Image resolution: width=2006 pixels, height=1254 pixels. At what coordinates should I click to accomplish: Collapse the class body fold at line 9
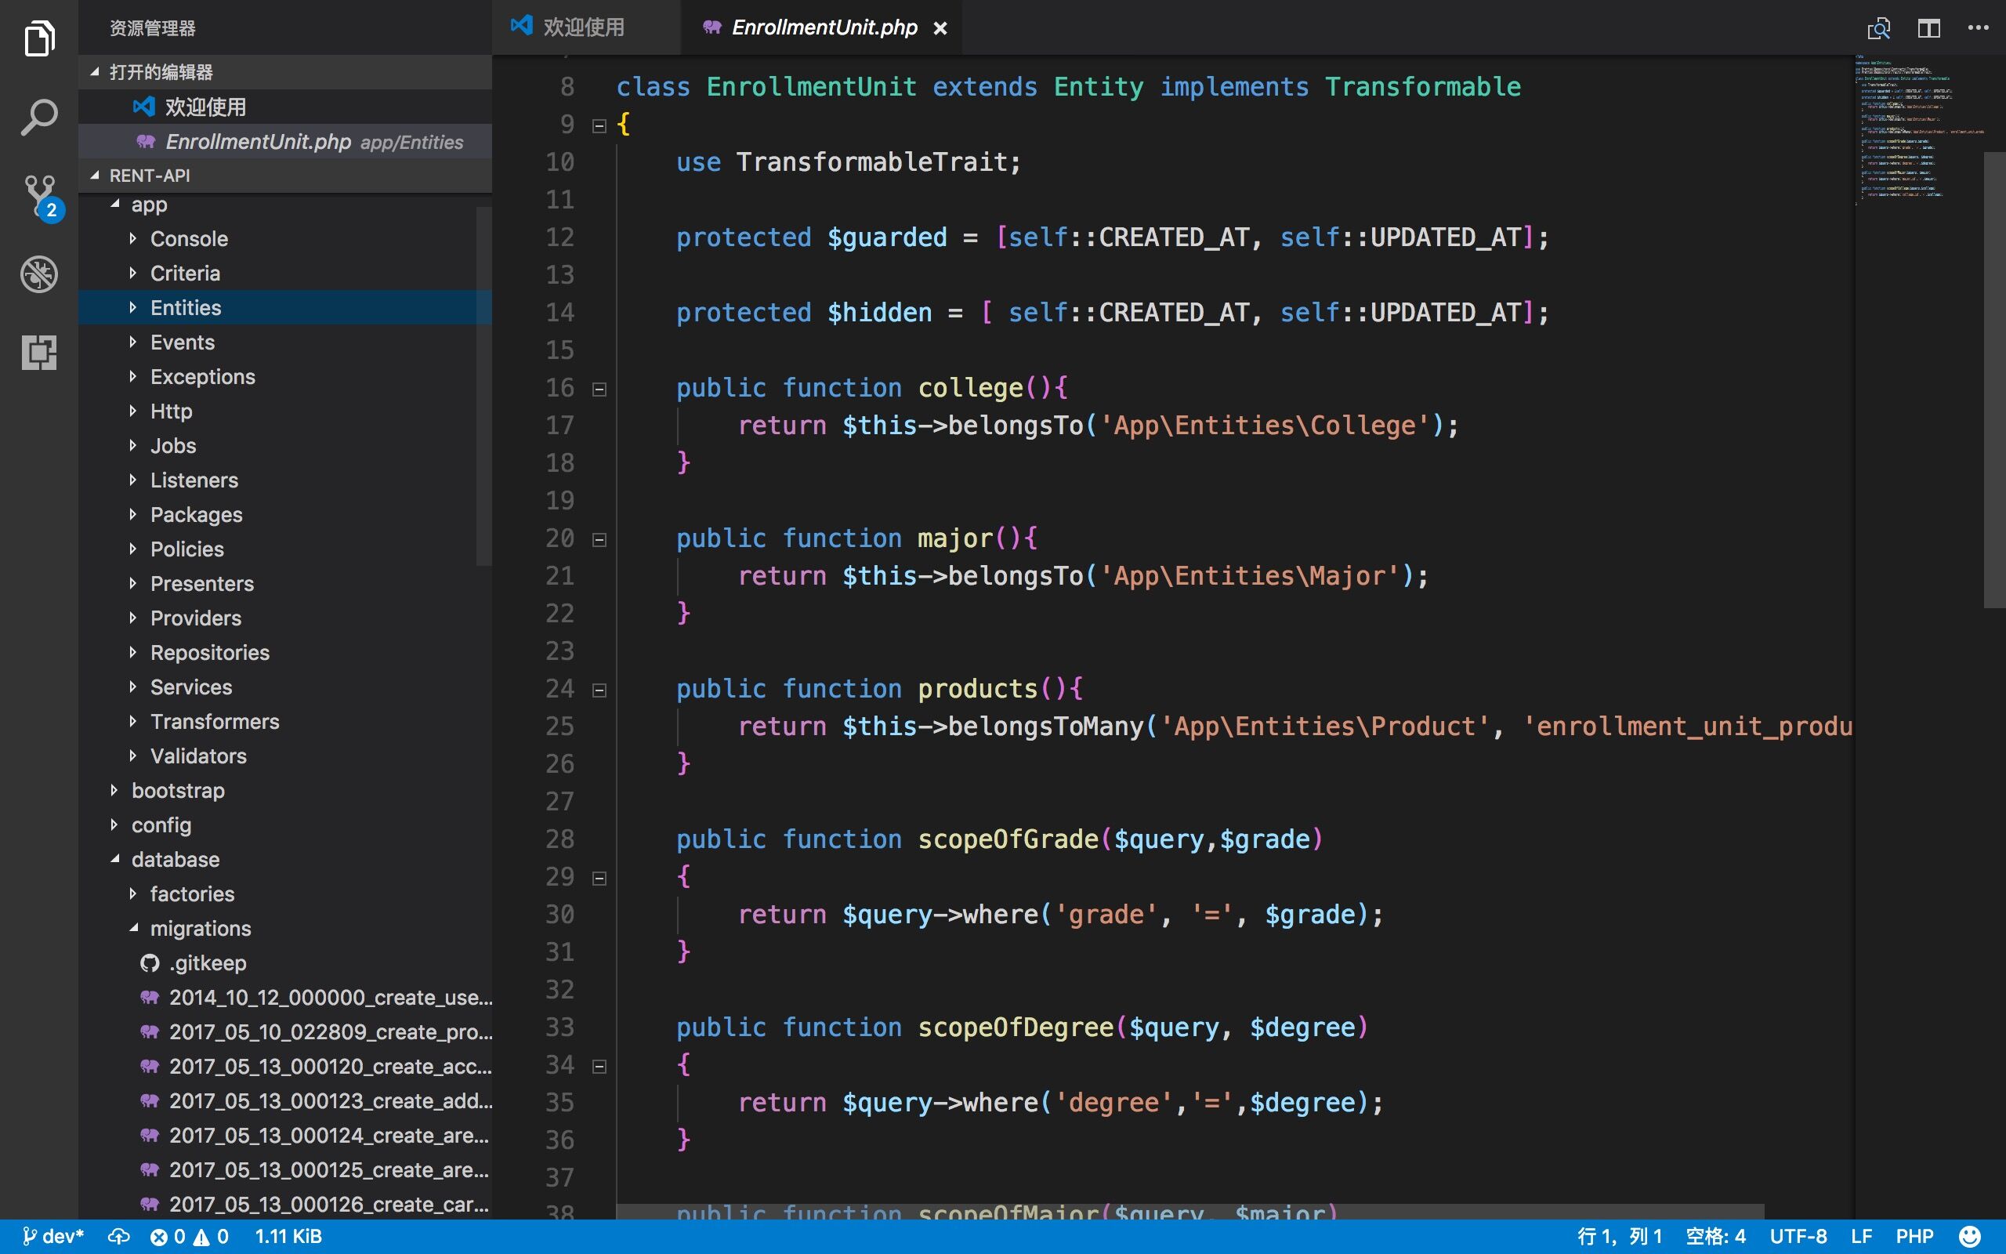pyautogui.click(x=599, y=126)
